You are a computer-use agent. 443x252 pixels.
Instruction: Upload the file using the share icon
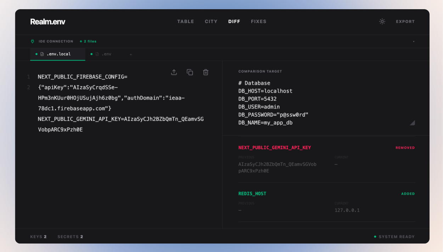tap(174, 72)
